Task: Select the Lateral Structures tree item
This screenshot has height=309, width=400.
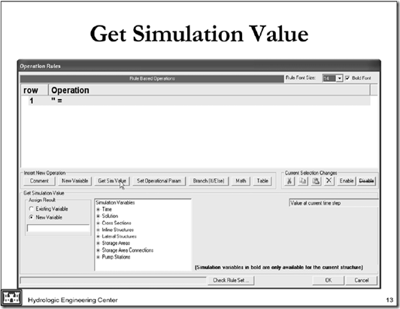Action: [x=119, y=237]
